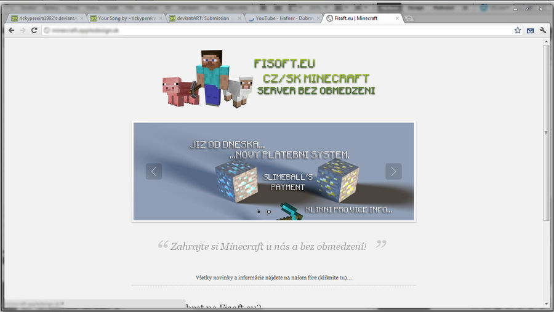554x312 pixels.
Task: Close the Fisoft.eu | Minecraft tab
Action: (397, 18)
